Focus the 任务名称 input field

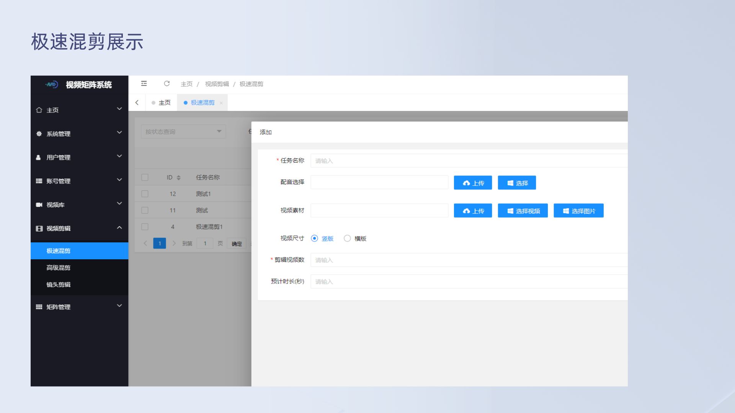[x=469, y=161]
